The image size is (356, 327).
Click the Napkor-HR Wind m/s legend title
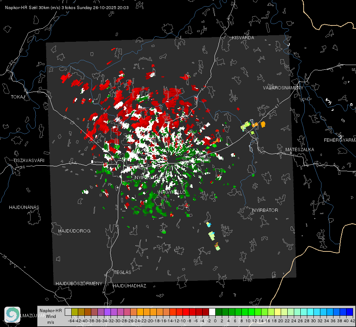(x=51, y=316)
